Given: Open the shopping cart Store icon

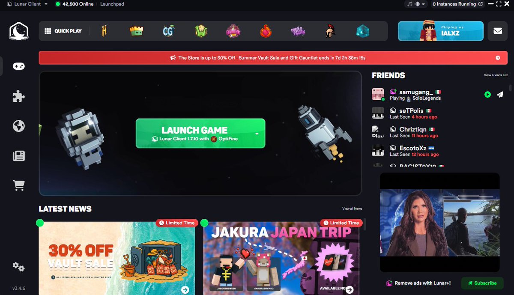Looking at the screenshot, I should tap(18, 185).
